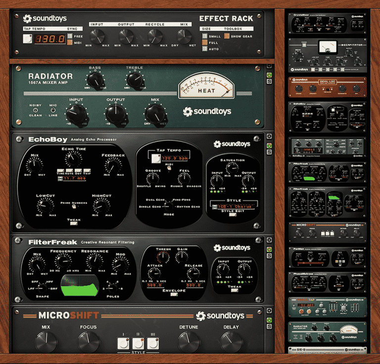The image size is (380, 364).
Task: Click the rack Recycle knob
Action: point(155,36)
